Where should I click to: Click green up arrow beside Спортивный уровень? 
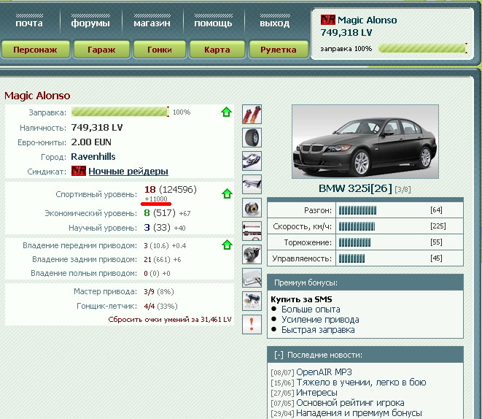[227, 193]
